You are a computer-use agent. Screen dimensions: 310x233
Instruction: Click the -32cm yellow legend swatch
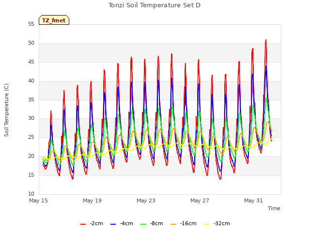207,224
